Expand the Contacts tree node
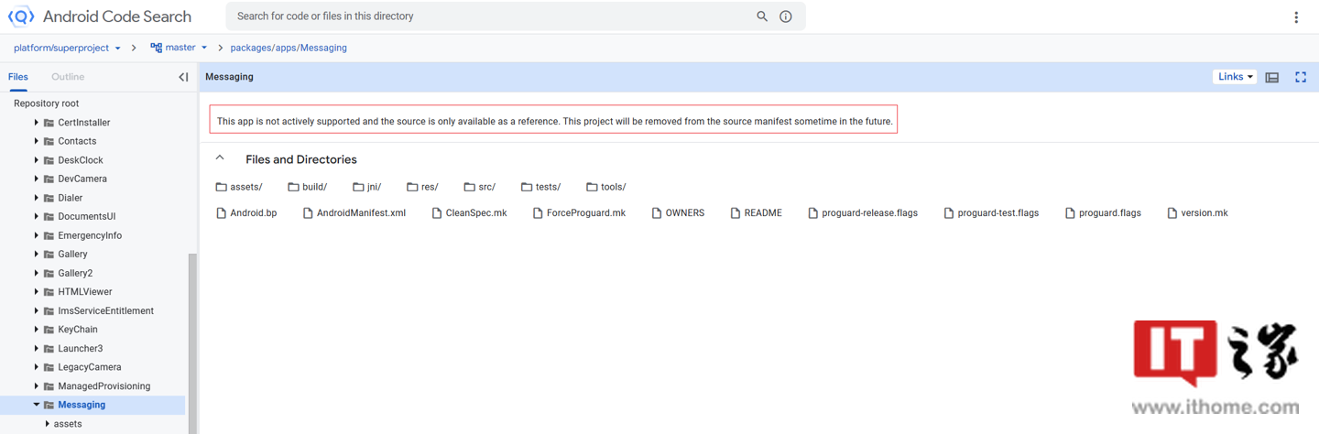Image resolution: width=1319 pixels, height=434 pixels. (37, 141)
